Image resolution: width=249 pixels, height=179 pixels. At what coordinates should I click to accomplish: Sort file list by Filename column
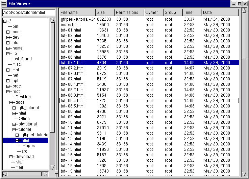(77, 13)
